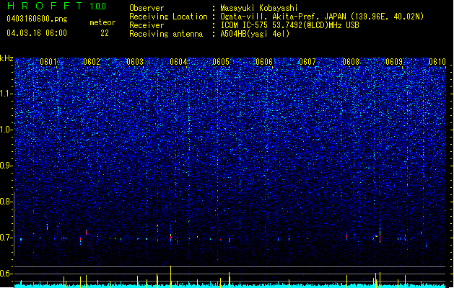Click the 0602 time marker
The image size is (454, 288).
tap(92, 62)
